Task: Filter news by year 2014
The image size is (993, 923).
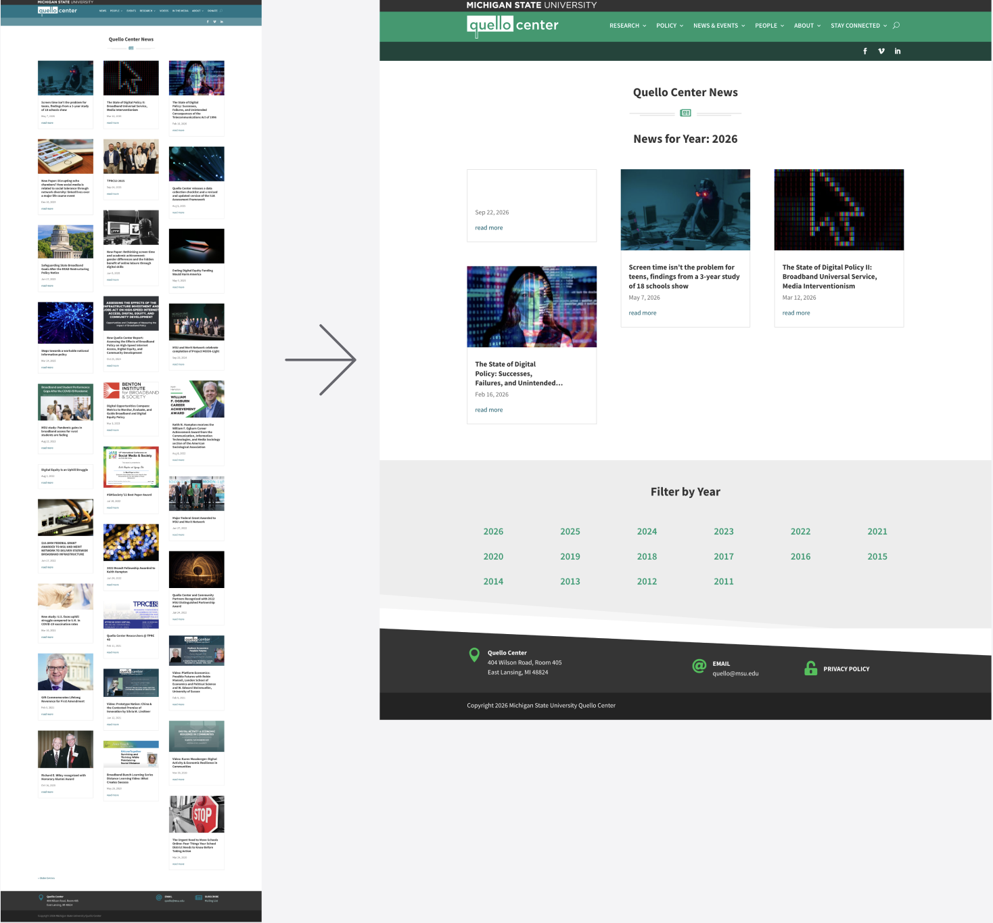Action: pyautogui.click(x=493, y=582)
